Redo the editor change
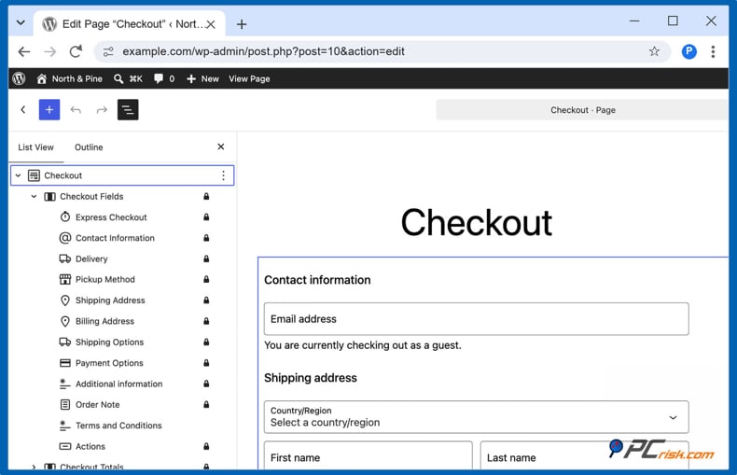 [102, 109]
